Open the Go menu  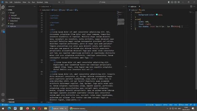(x=29, y=2)
